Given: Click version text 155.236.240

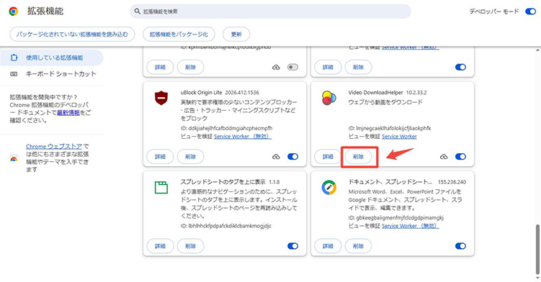Looking at the screenshot, I should 452,182.
